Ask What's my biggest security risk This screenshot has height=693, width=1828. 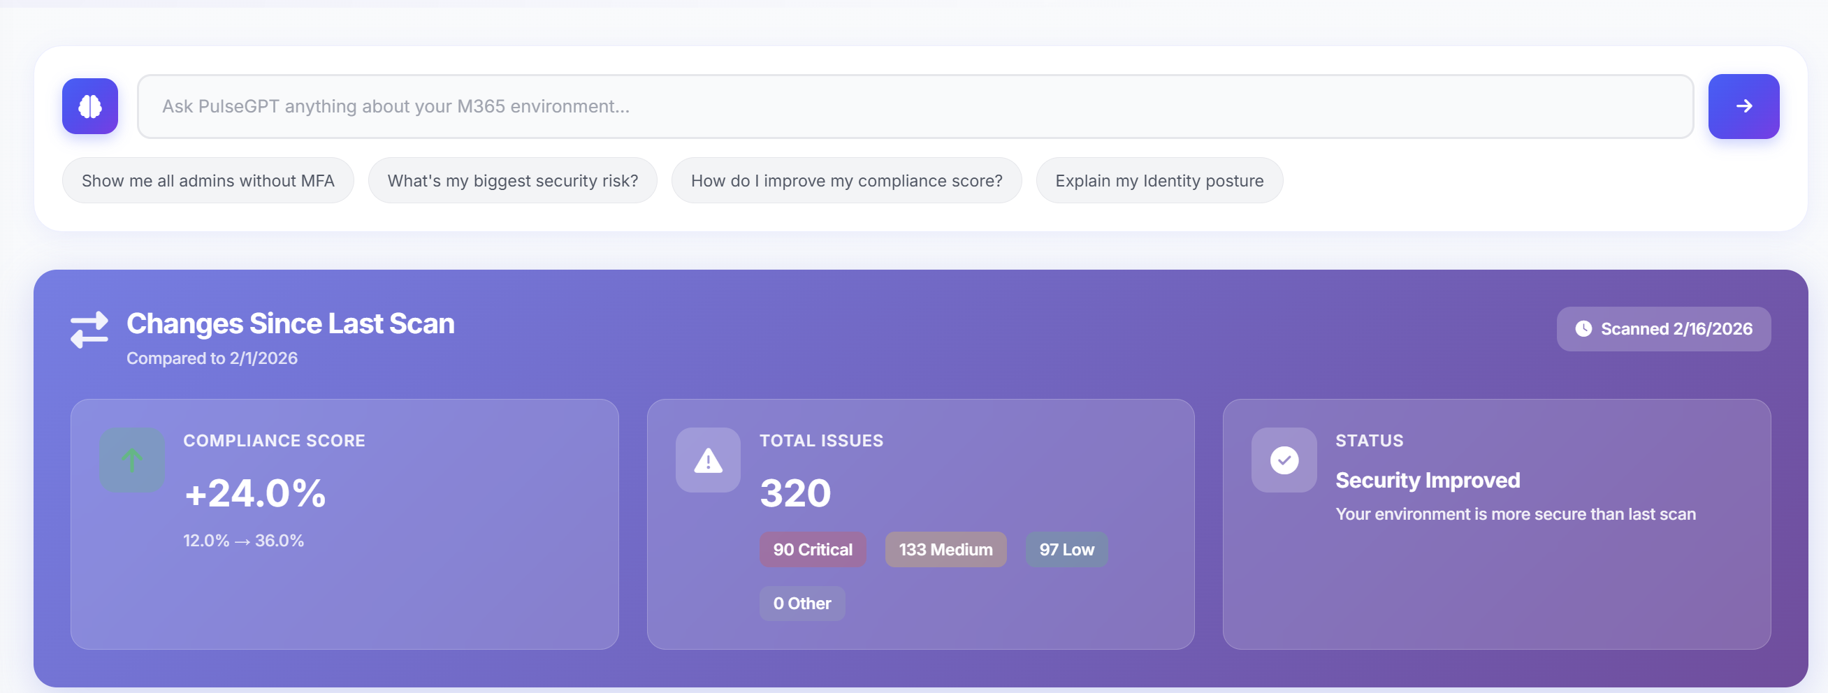coord(512,180)
